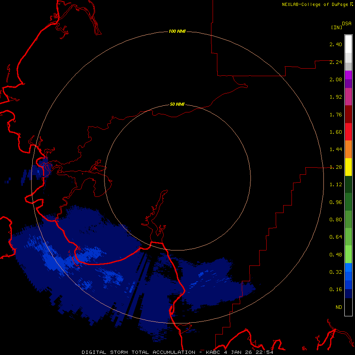
Task: Click the 2.24 legend value
Action: pos(336,62)
